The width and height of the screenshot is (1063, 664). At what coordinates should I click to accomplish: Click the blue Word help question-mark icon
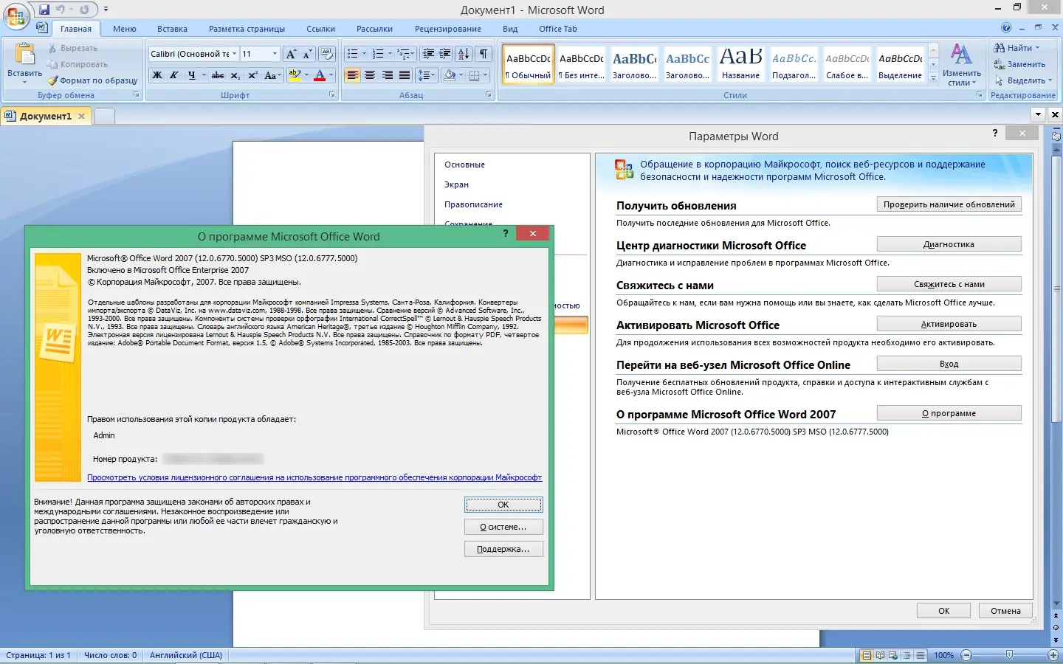tap(1006, 28)
